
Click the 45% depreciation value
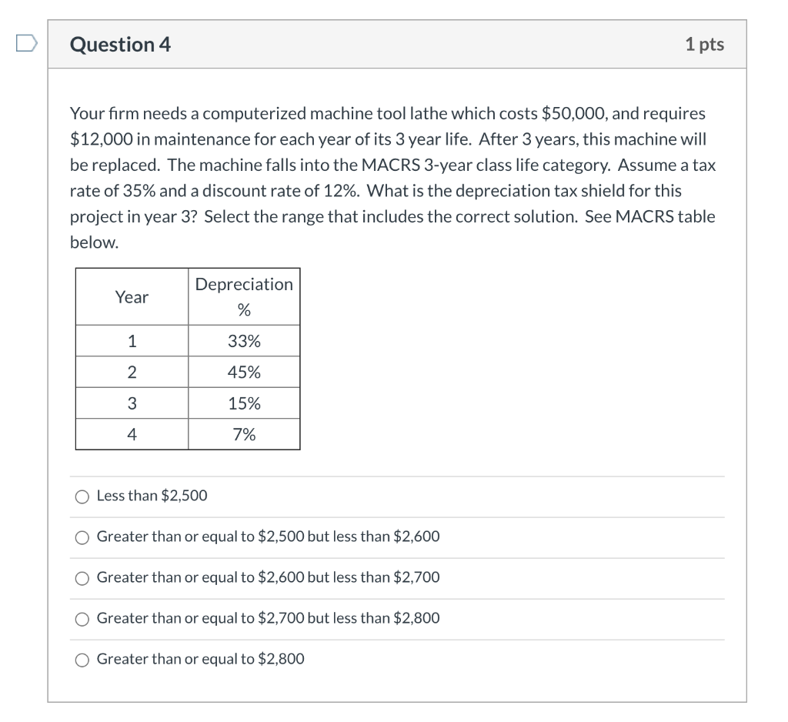[244, 372]
